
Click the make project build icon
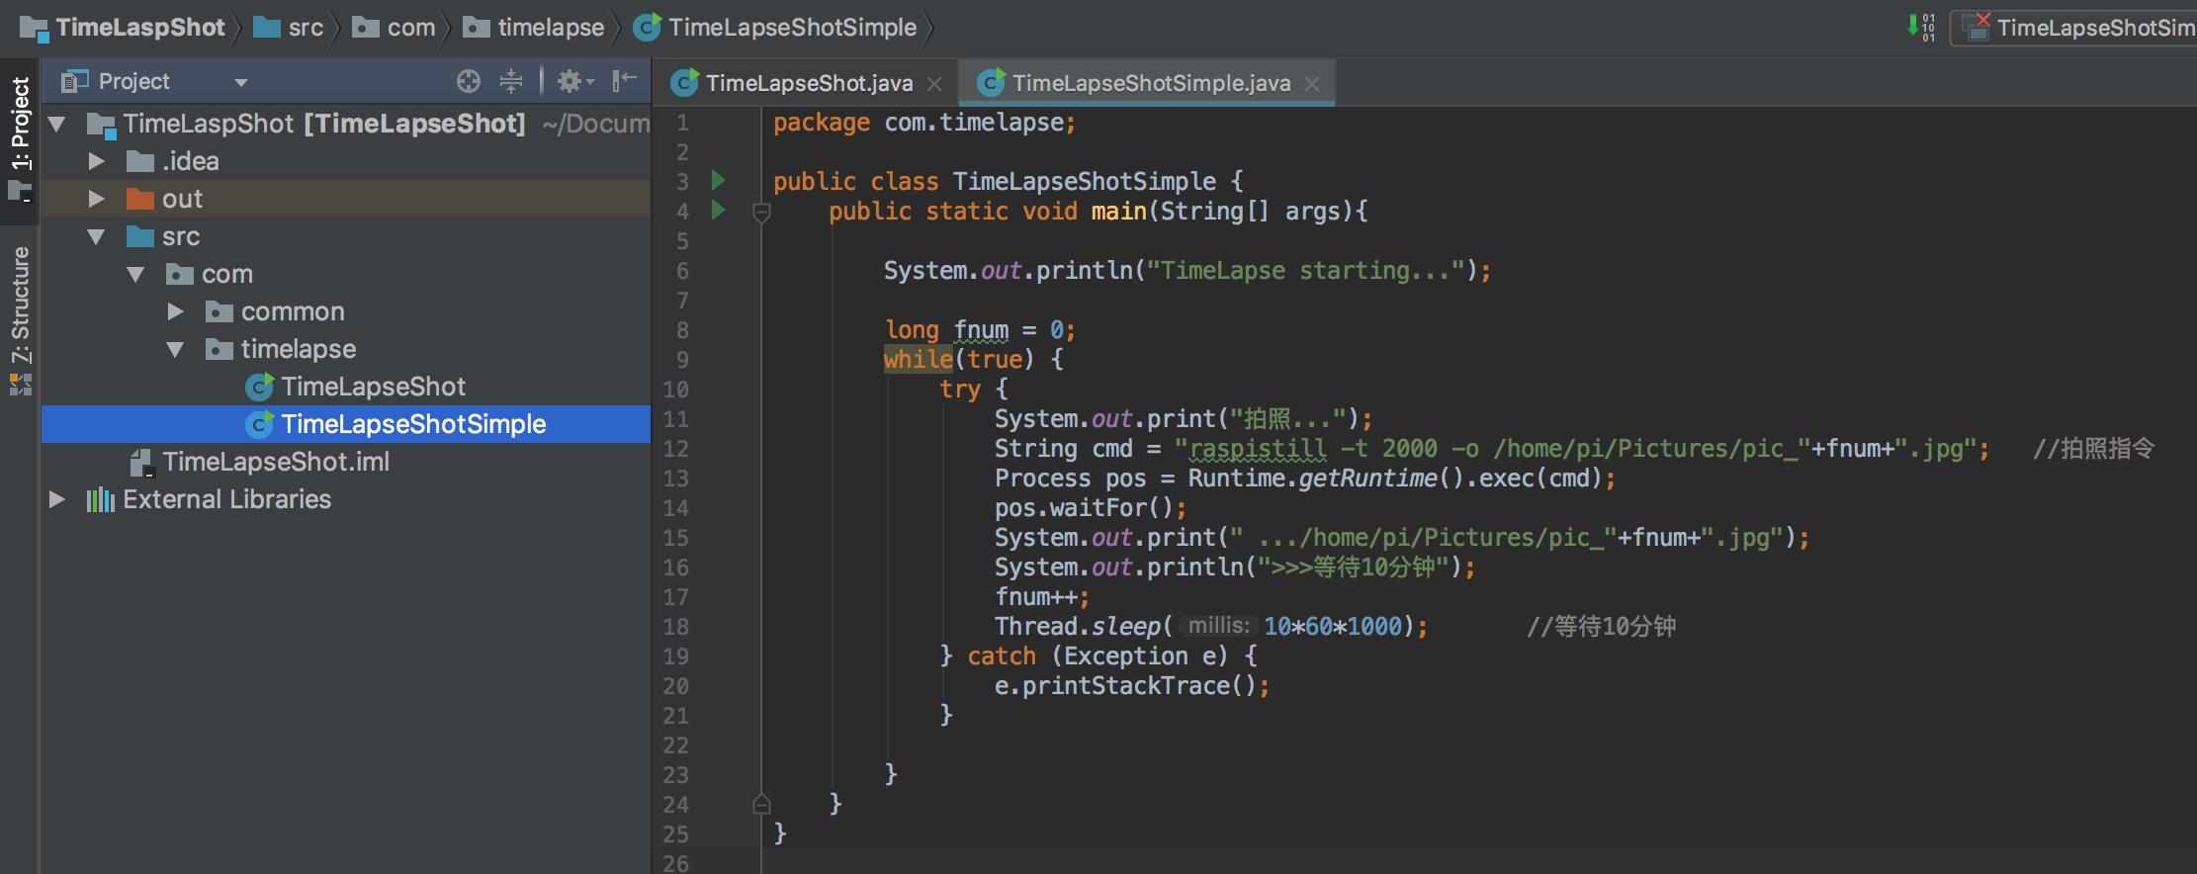coord(1920,27)
